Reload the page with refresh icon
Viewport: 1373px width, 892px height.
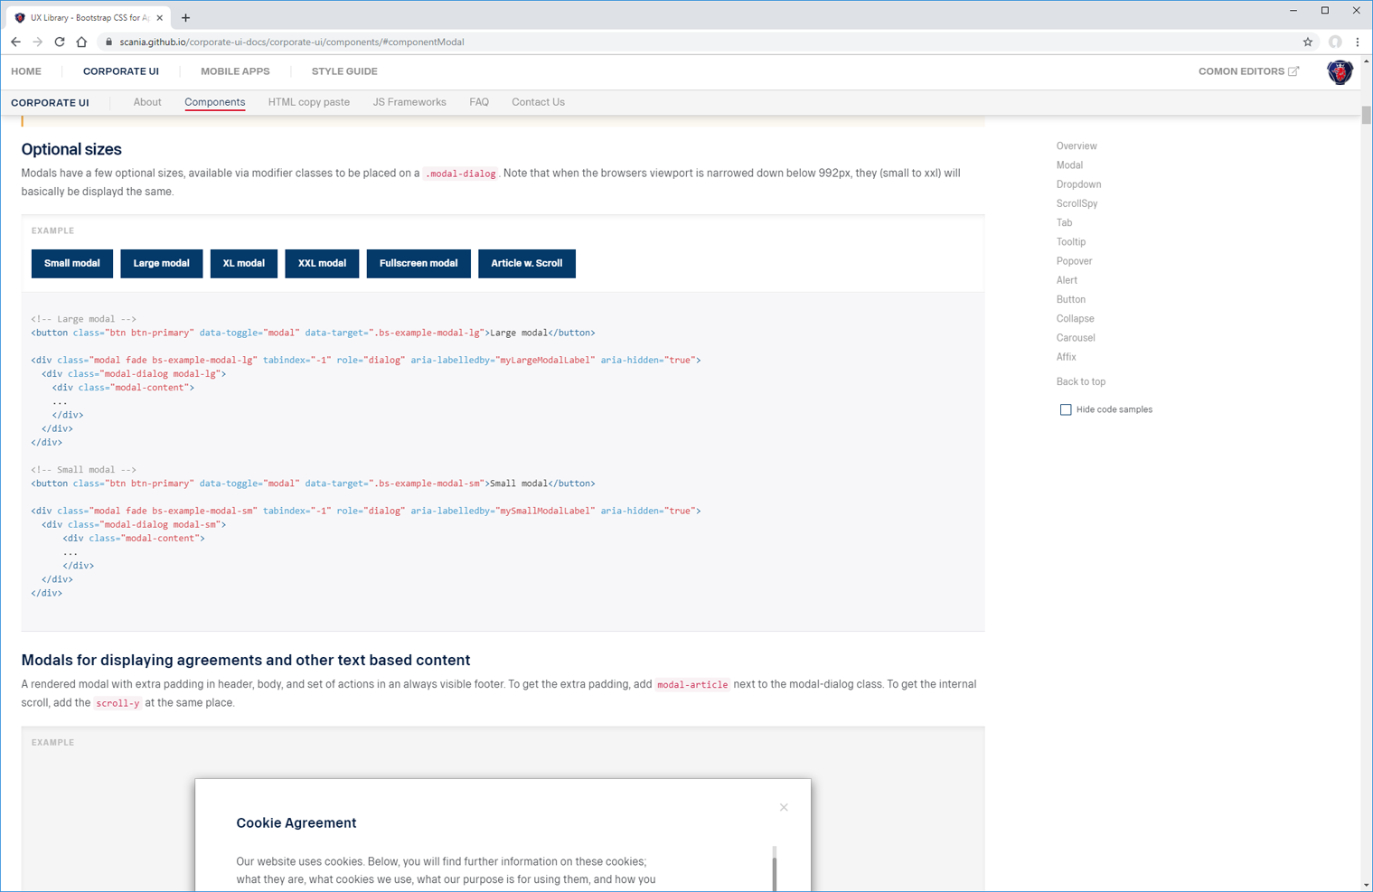tap(60, 42)
